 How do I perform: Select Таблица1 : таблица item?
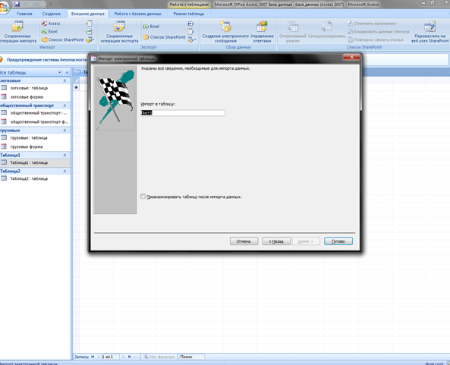(x=35, y=162)
